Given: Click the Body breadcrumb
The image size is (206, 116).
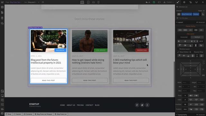Looking at the screenshot, I should coord(8,114).
